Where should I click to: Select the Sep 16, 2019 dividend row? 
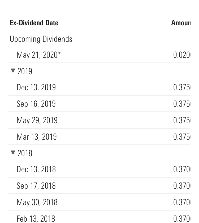36,104
